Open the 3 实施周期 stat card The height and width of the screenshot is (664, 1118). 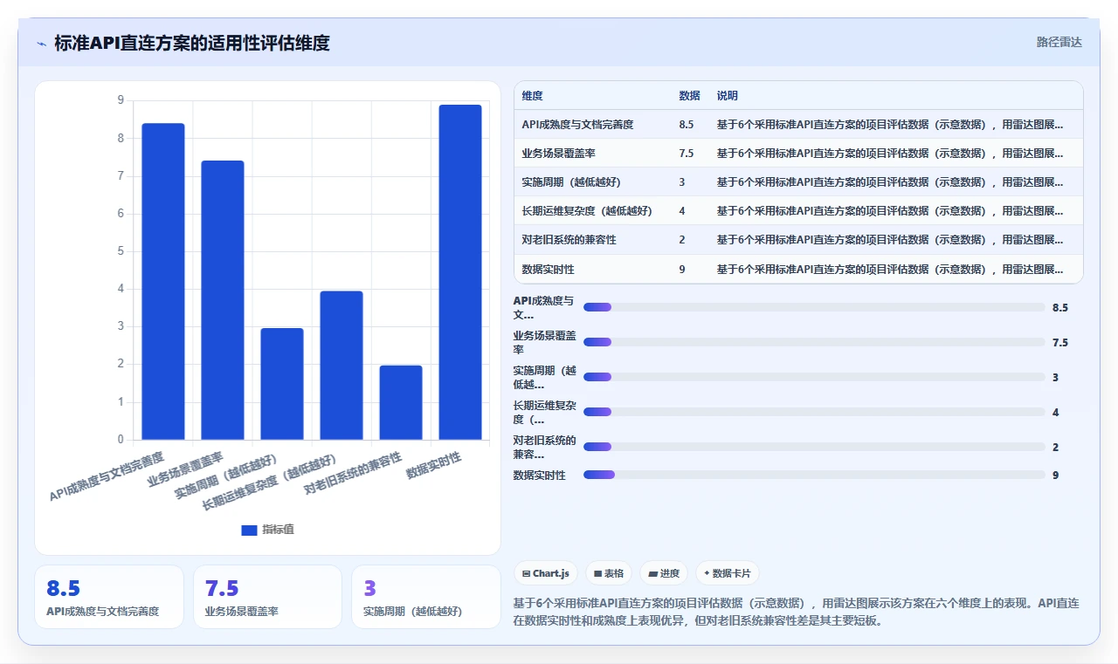[x=426, y=597]
